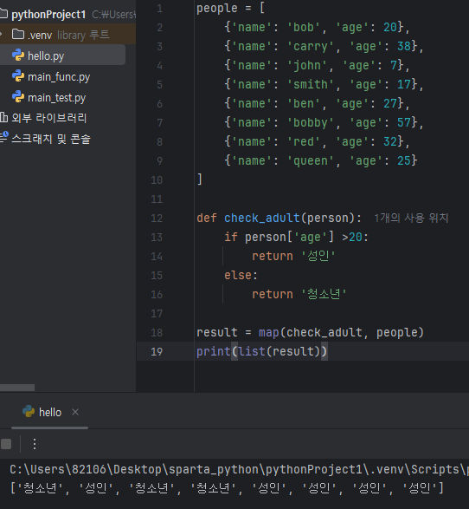469x509 pixels.
Task: Click the project panel horizontal scrollbar
Action: point(17,388)
